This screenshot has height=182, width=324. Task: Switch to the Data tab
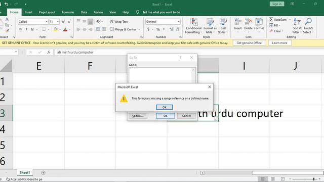point(84,12)
